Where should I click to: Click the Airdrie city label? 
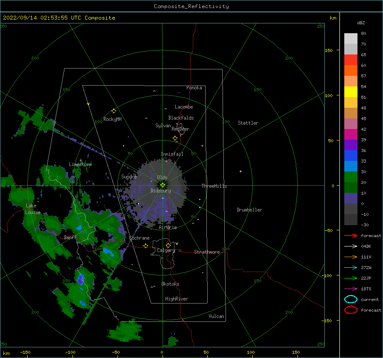(x=168, y=227)
